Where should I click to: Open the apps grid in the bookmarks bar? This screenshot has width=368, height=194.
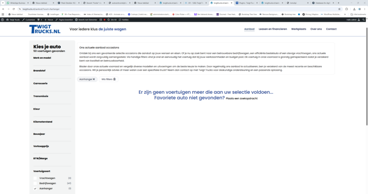[x=3, y=14]
